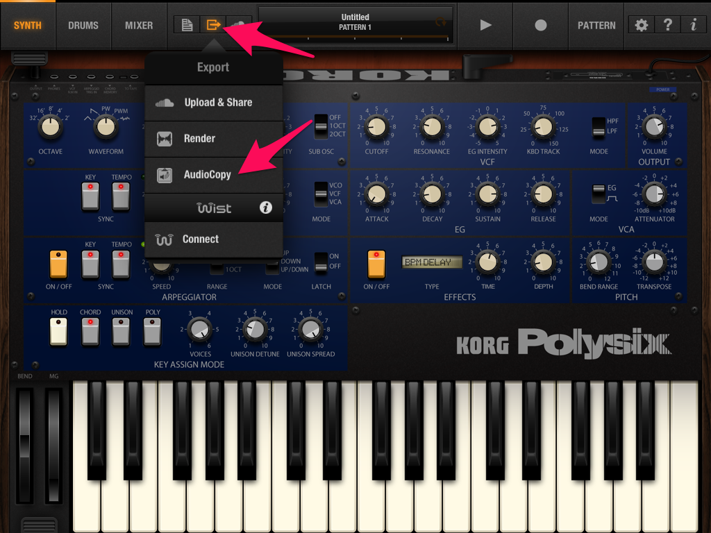Toggle the Effects ON/OFF orange button
Screen dimensions: 711x533
point(376,264)
